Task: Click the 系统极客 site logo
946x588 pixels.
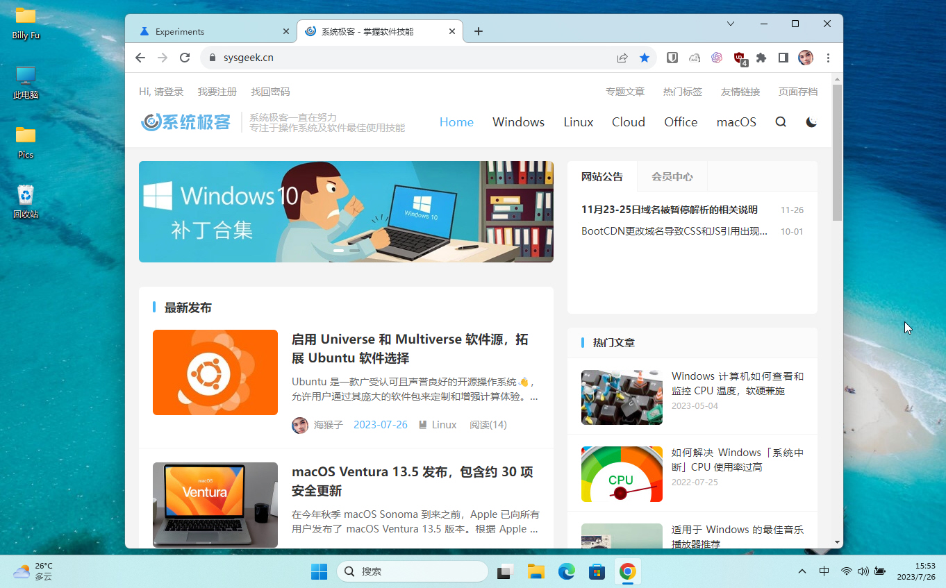Action: coord(185,122)
